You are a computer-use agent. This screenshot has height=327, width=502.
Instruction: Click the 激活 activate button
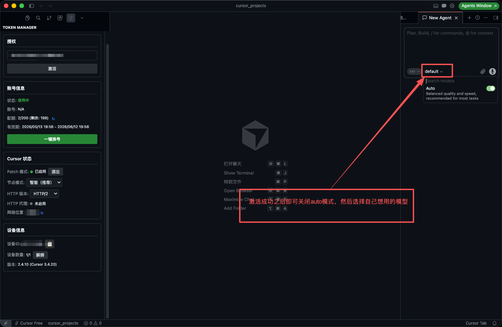coord(52,69)
